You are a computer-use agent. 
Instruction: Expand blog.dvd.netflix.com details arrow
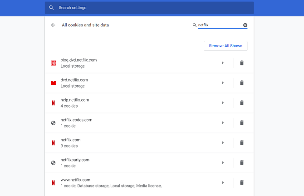point(223,63)
